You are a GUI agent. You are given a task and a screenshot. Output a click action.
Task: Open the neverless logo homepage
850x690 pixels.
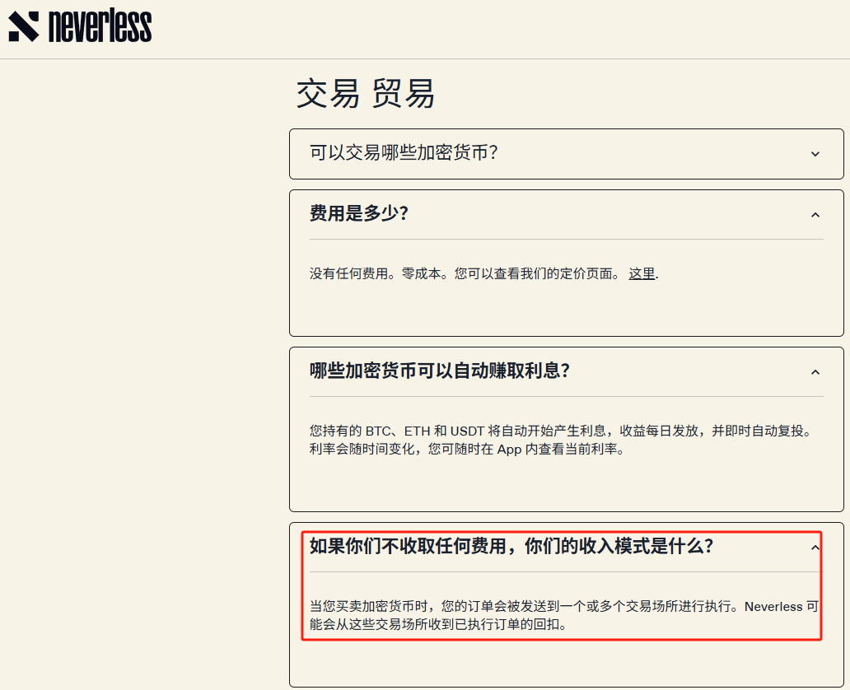80,26
